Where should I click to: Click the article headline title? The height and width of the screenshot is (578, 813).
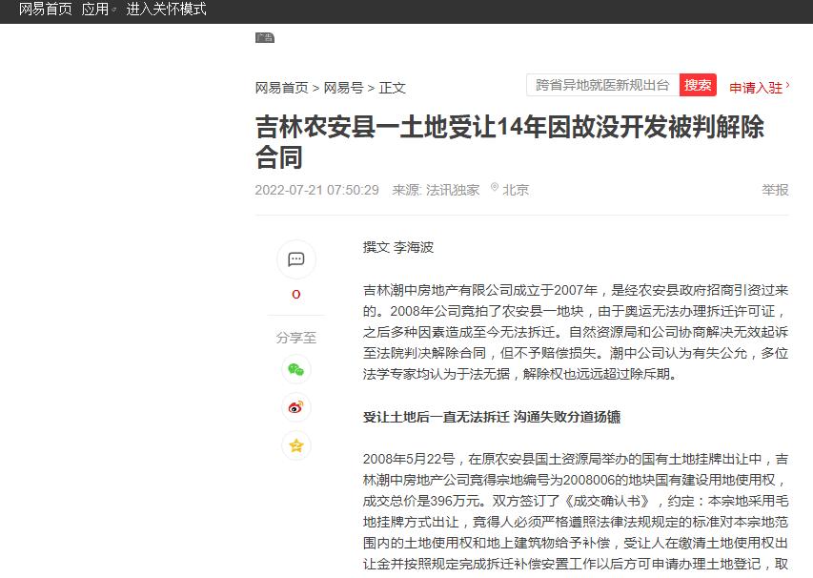coord(509,141)
